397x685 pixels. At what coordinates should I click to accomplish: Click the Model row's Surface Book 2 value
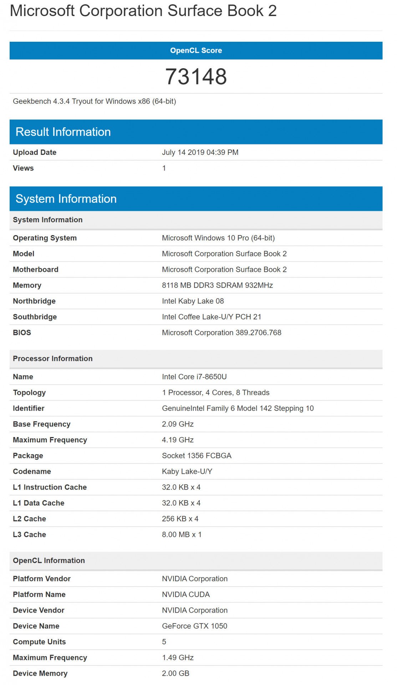[224, 254]
